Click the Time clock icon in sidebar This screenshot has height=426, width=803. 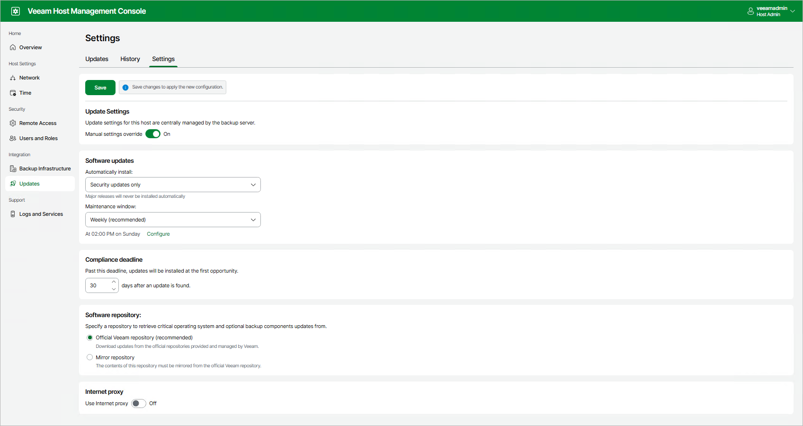13,93
